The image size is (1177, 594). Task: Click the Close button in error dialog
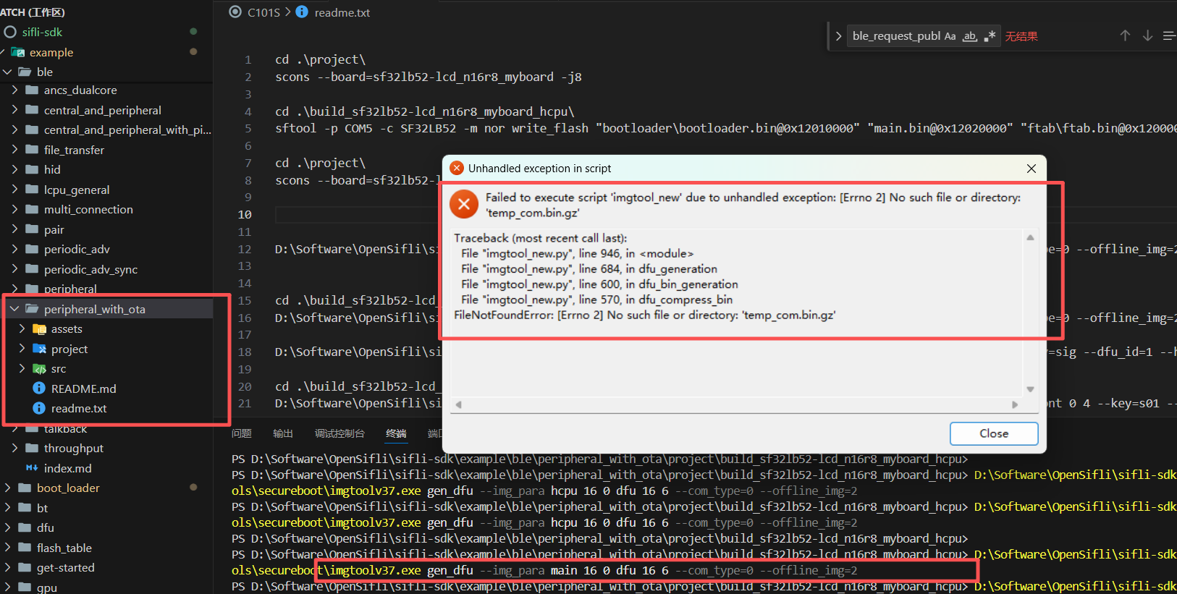coord(993,433)
